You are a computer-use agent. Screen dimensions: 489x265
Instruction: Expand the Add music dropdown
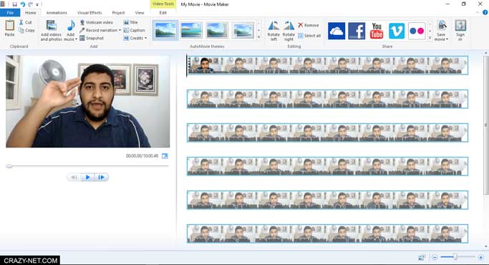coord(76,39)
